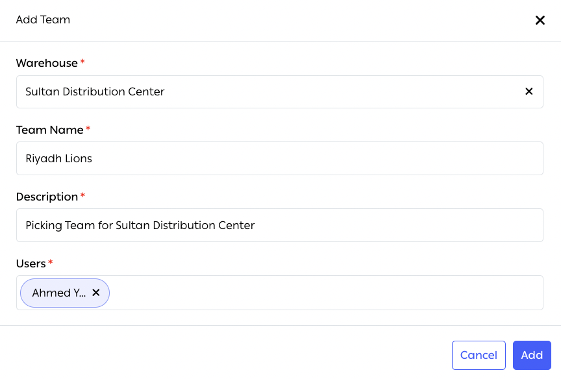Click the Add button
Image resolution: width=561 pixels, height=379 pixels.
click(531, 355)
